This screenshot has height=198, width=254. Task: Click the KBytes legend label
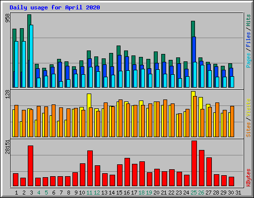coord(249,178)
